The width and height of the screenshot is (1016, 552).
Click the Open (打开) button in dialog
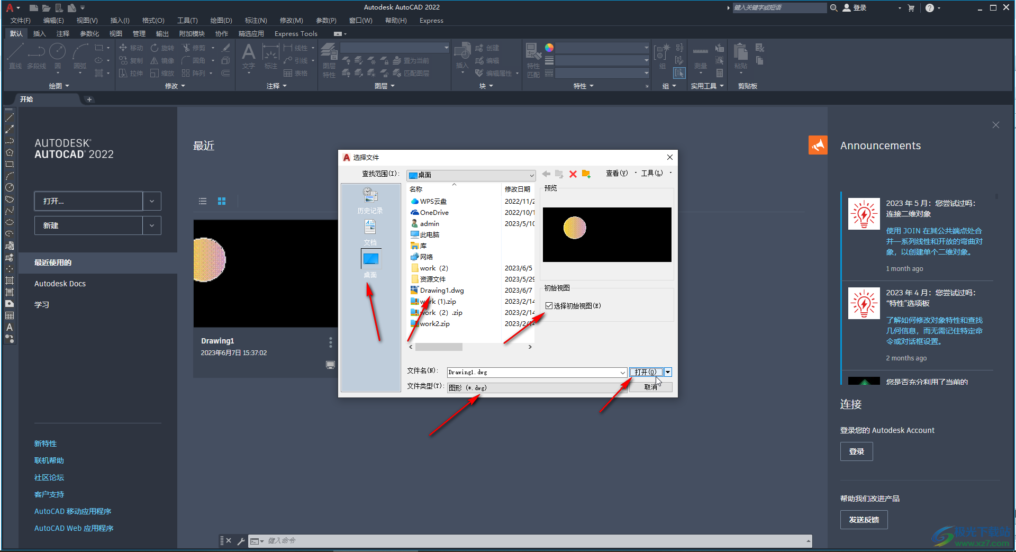pyautogui.click(x=646, y=372)
